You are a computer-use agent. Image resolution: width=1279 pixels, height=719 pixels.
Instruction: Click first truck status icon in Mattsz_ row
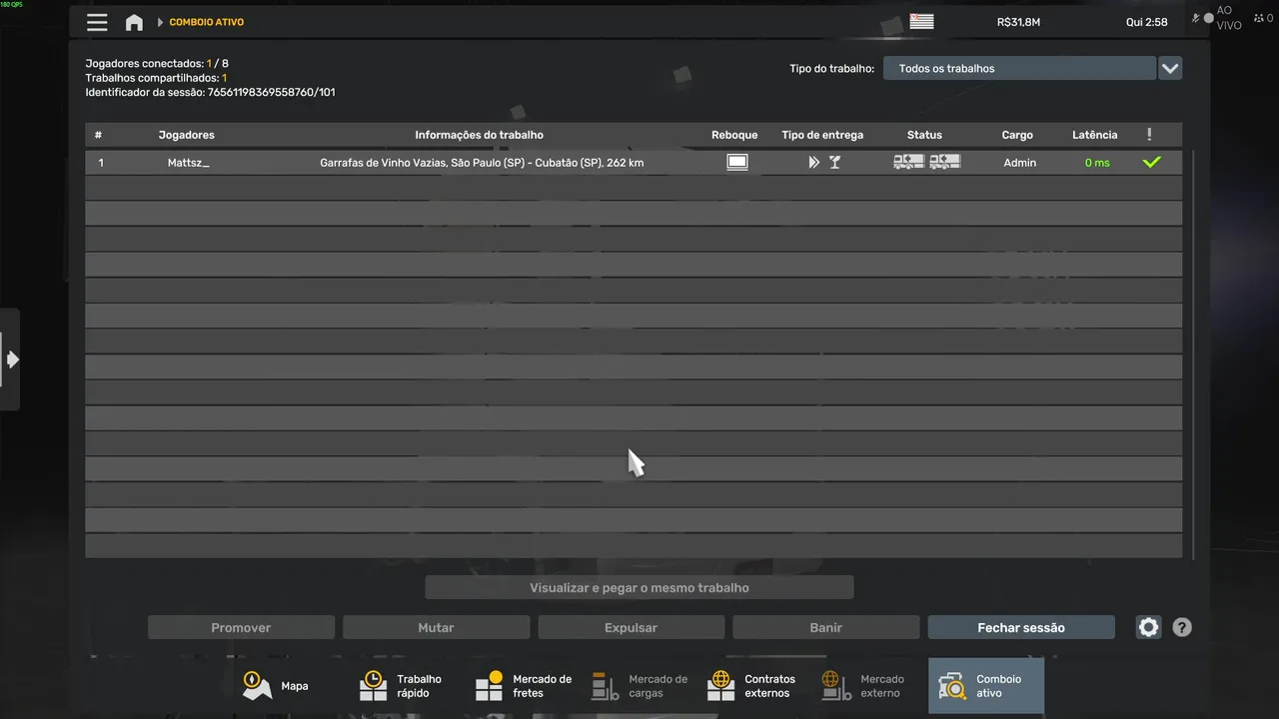point(908,162)
